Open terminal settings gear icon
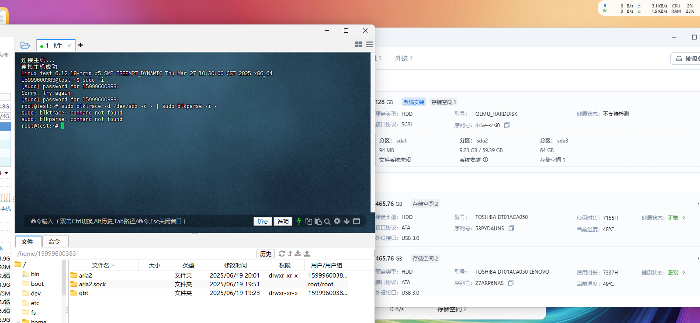This screenshot has width=700, height=323. point(337,221)
